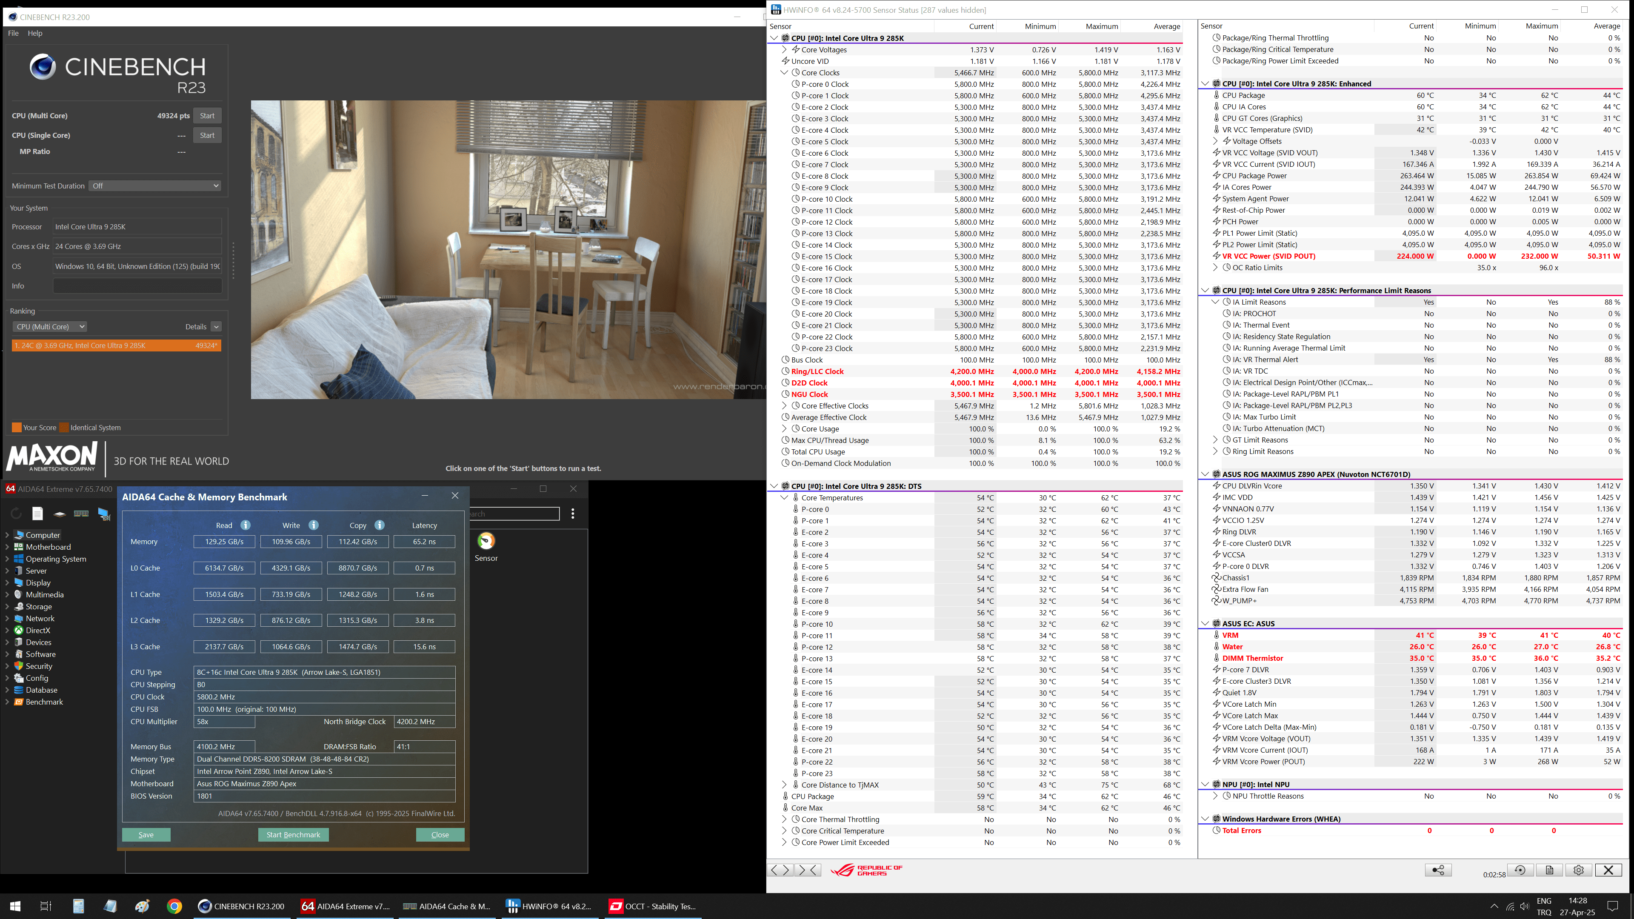This screenshot has width=1634, height=919.
Task: Click the HWiNFO remote share icon
Action: coord(1438,870)
